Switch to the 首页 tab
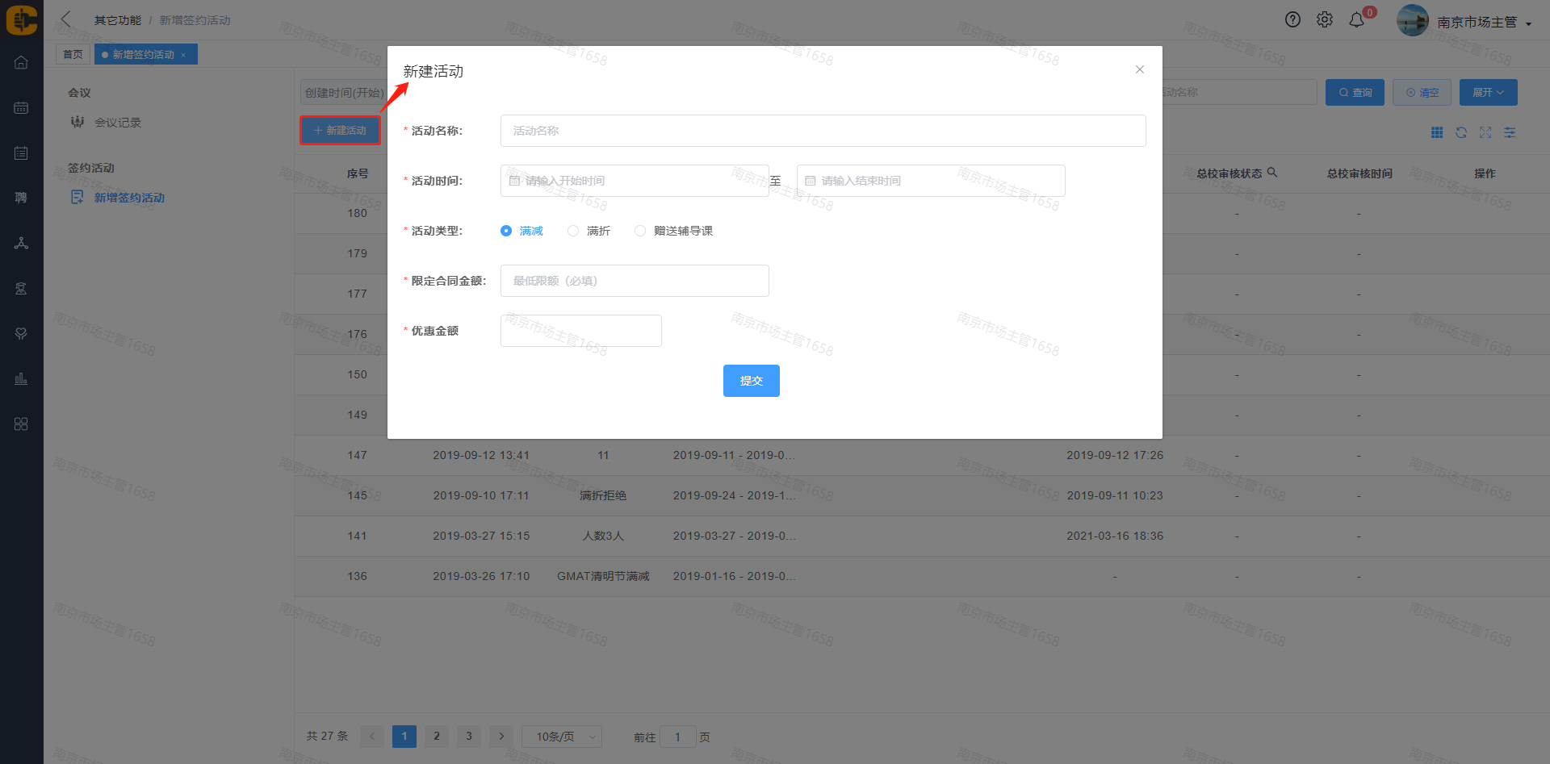The image size is (1550, 764). pos(73,55)
